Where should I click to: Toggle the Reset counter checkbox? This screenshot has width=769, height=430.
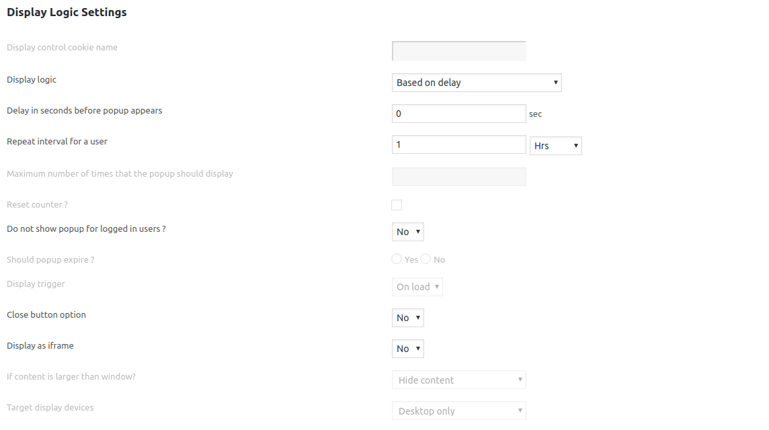(396, 204)
